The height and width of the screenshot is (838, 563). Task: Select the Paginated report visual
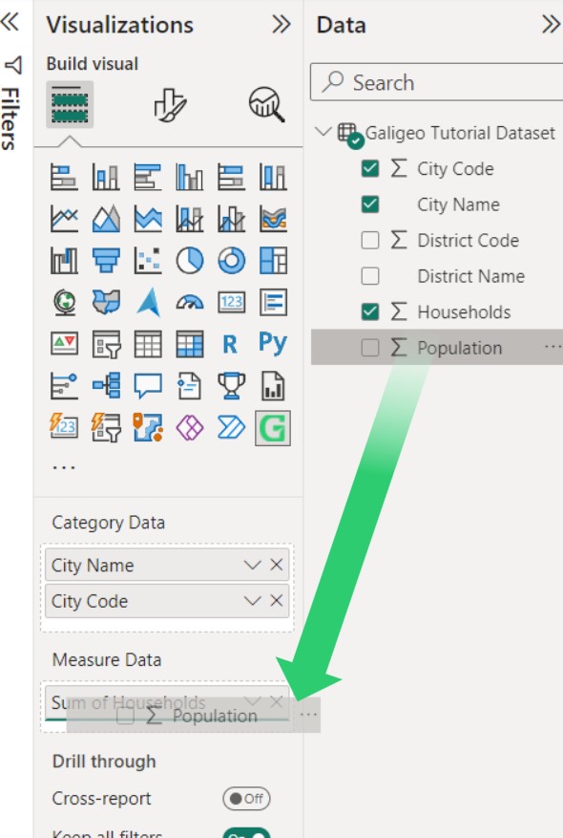coord(273,385)
